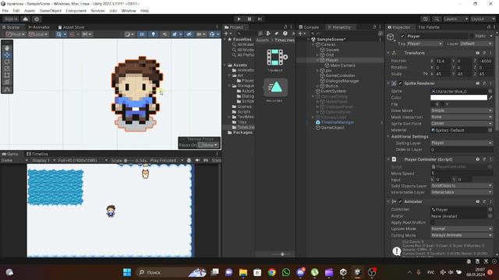The image size is (499, 280).
Task: Click the global search magnifier icon
Action: tap(437, 19)
